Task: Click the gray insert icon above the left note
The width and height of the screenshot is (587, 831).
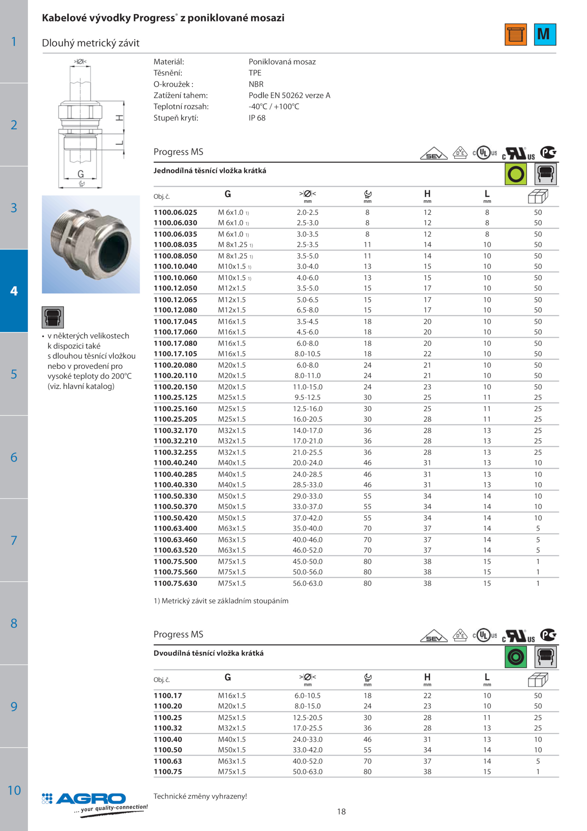Action: tap(52, 317)
